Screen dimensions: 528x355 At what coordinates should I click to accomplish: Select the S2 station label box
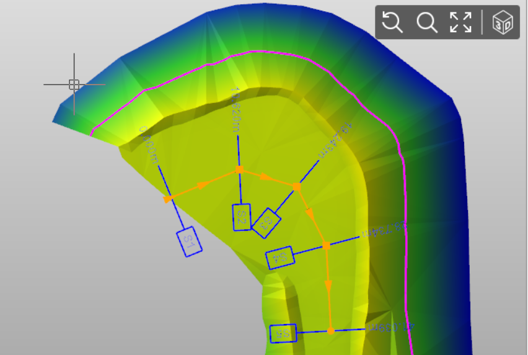click(x=242, y=217)
